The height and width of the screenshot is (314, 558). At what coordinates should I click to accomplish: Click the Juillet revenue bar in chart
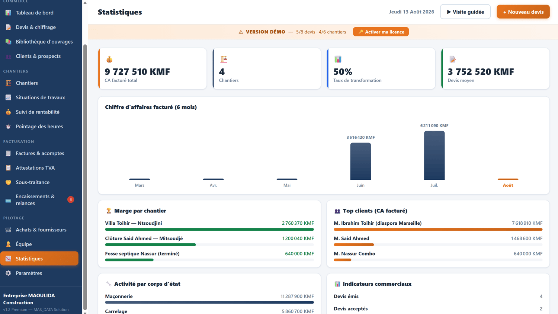click(434, 156)
